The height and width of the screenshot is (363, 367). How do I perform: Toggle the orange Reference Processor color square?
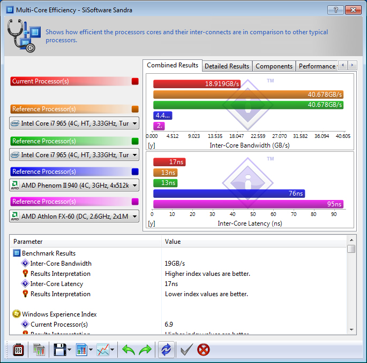135,109
